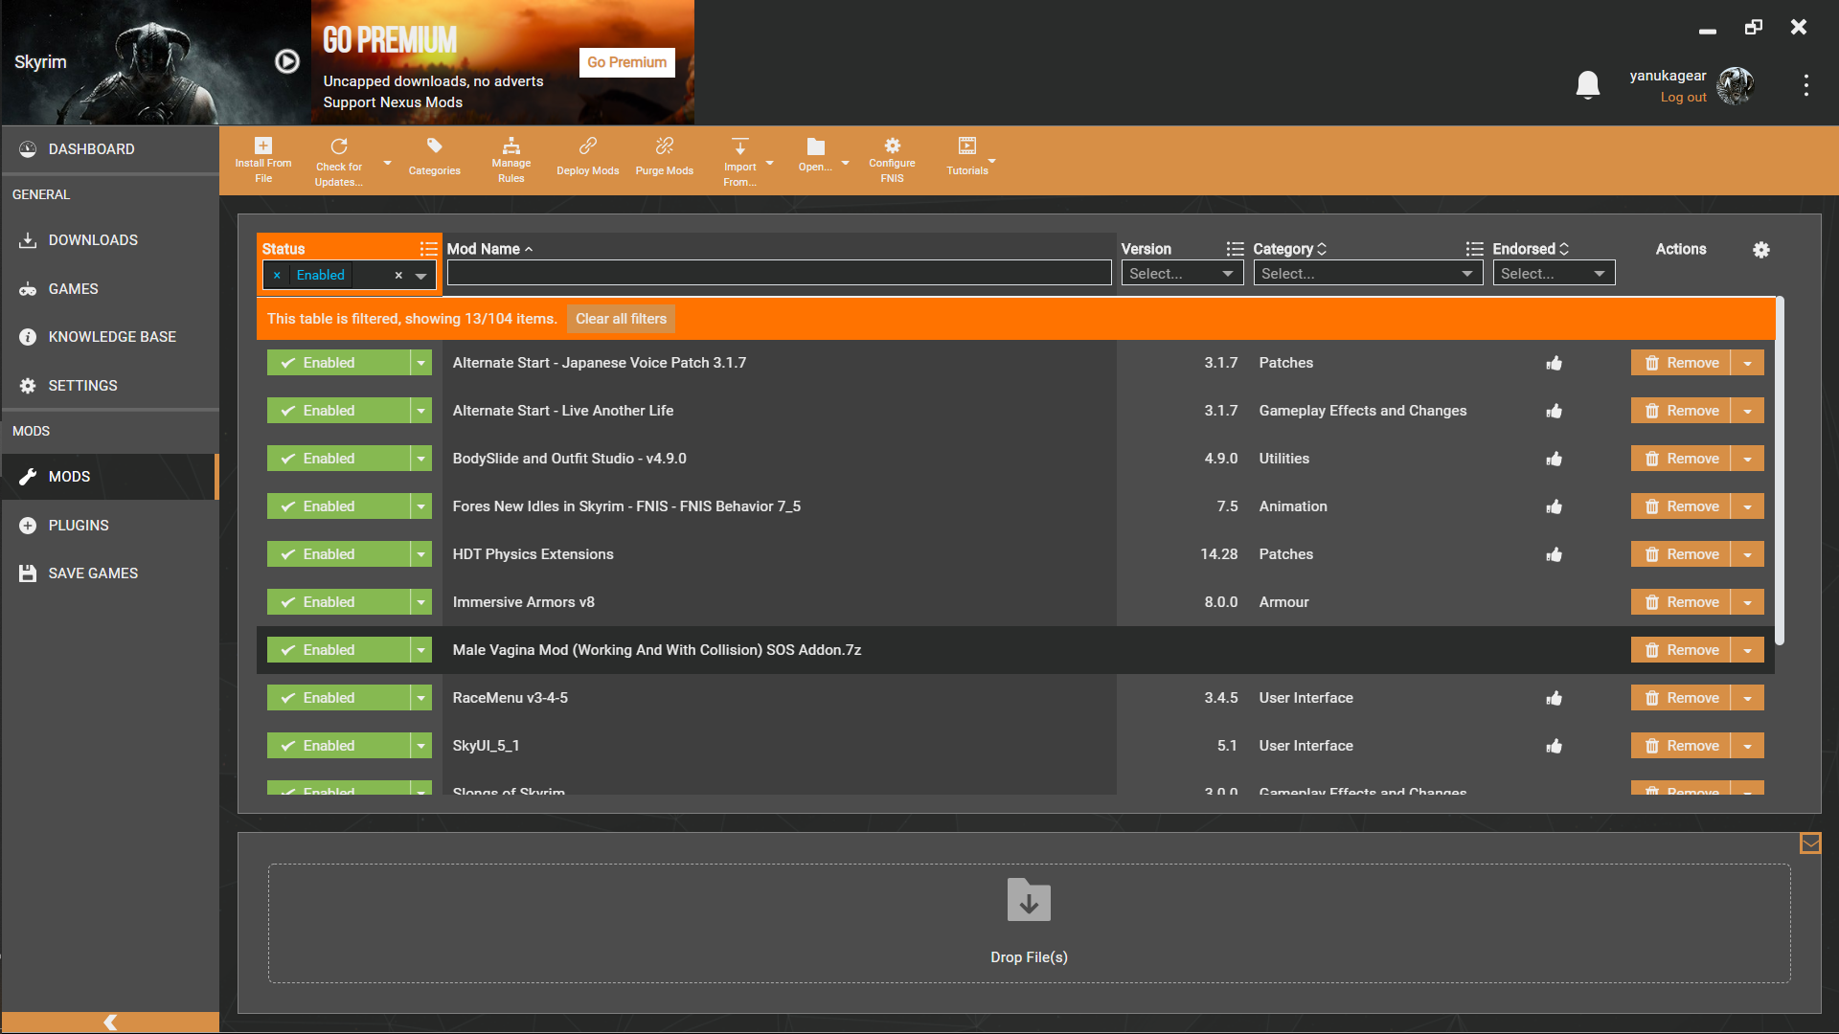Disable Immersive Armors v8 mod
The height and width of the screenshot is (1034, 1839).
pos(338,602)
